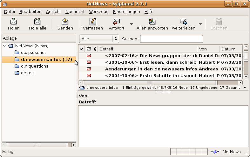Viewport: 250px width, 157px height.
Task: Click the d.c.p.usenet folder icon
Action: coord(17,52)
